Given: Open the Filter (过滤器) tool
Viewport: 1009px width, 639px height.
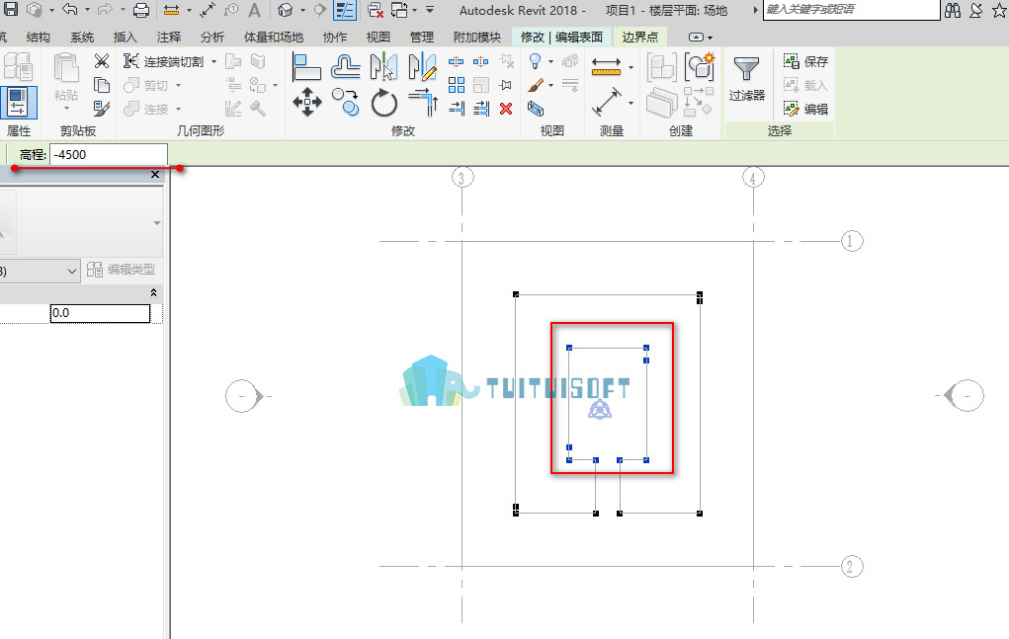Looking at the screenshot, I should tap(746, 78).
